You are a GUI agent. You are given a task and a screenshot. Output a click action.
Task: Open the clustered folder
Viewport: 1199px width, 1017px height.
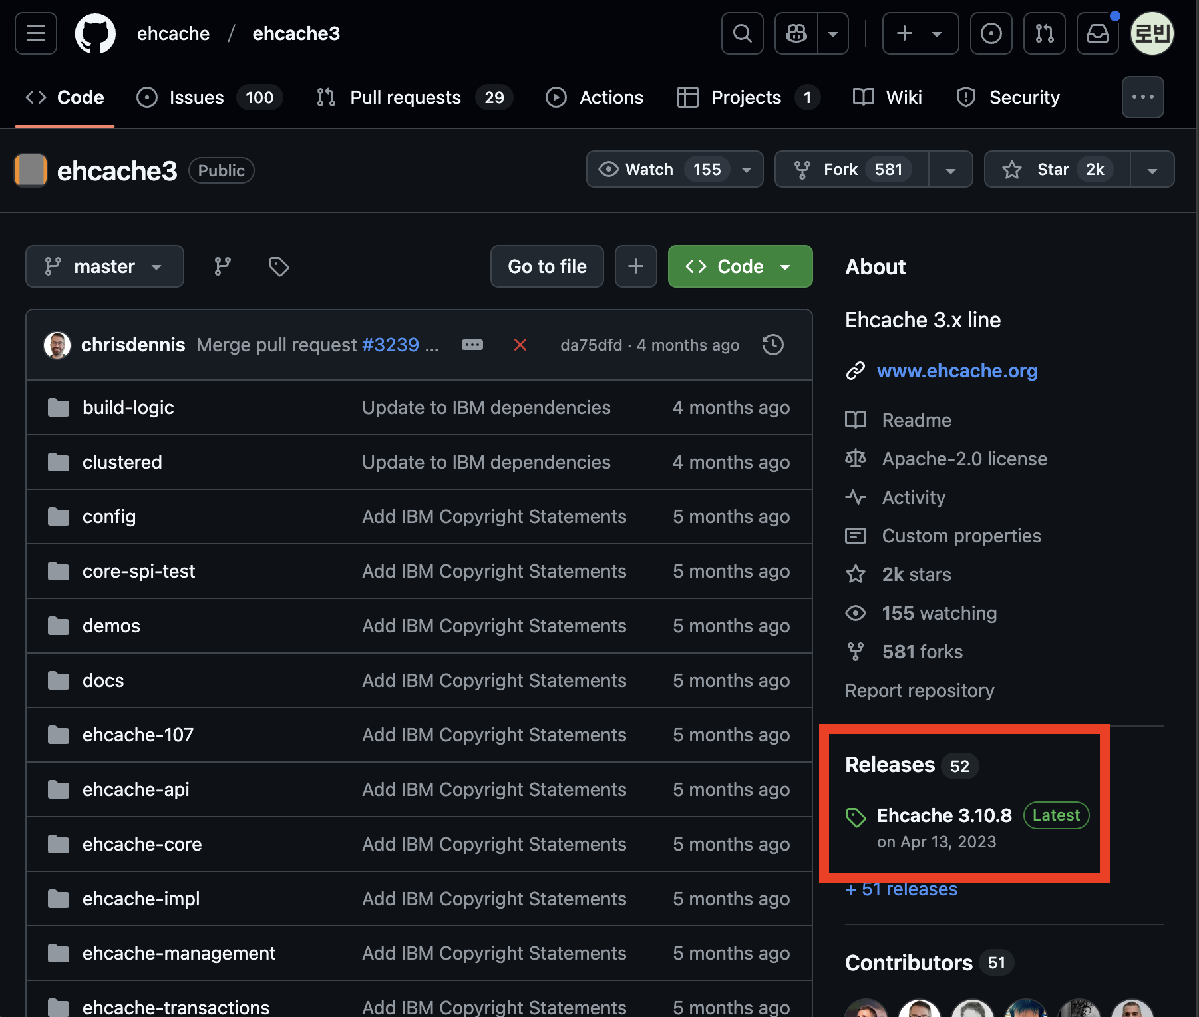tap(122, 462)
